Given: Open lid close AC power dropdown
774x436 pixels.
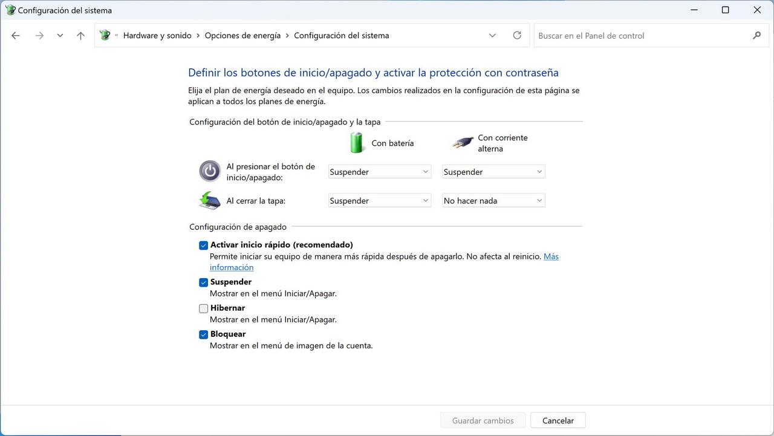Looking at the screenshot, I should coord(493,201).
